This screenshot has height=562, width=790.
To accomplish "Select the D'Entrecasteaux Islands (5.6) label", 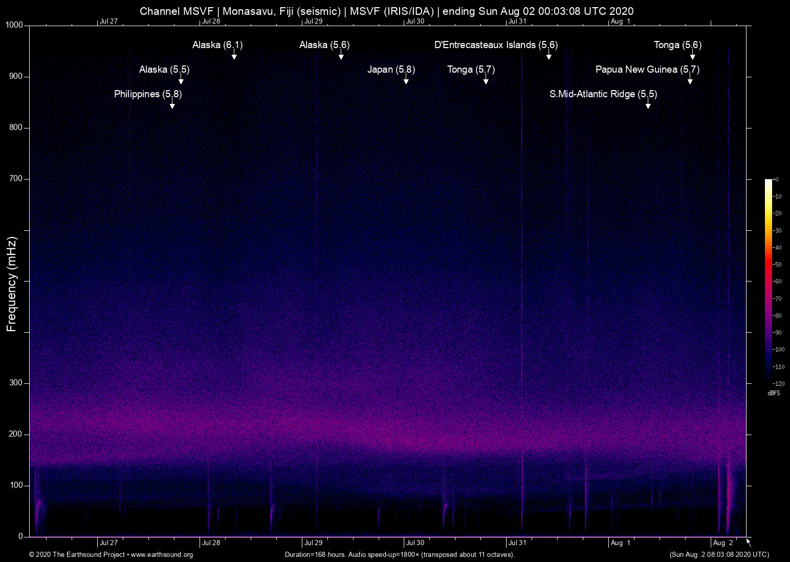I will point(496,45).
